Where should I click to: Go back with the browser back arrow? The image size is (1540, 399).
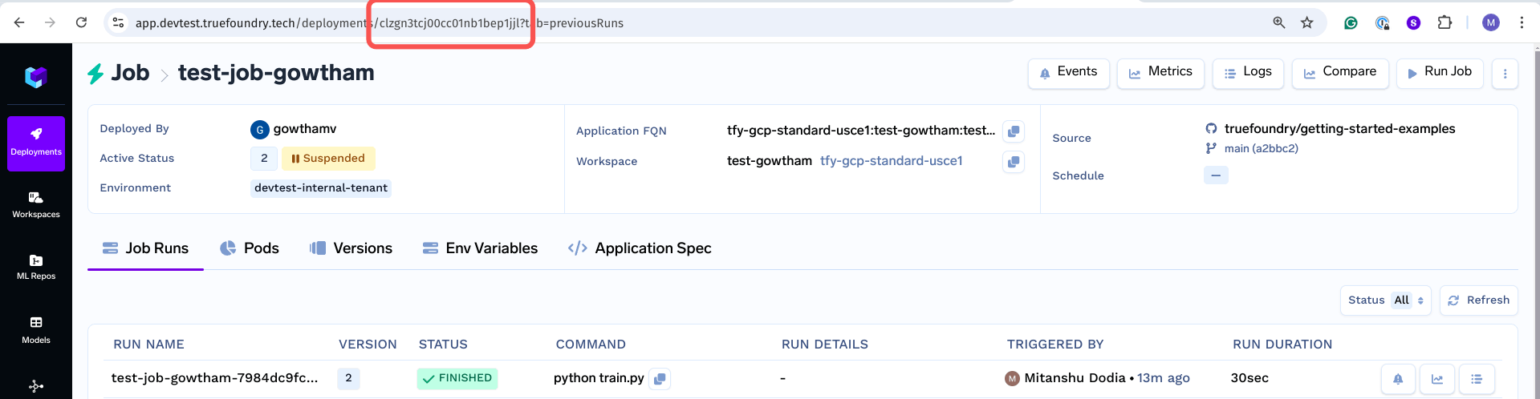click(19, 22)
